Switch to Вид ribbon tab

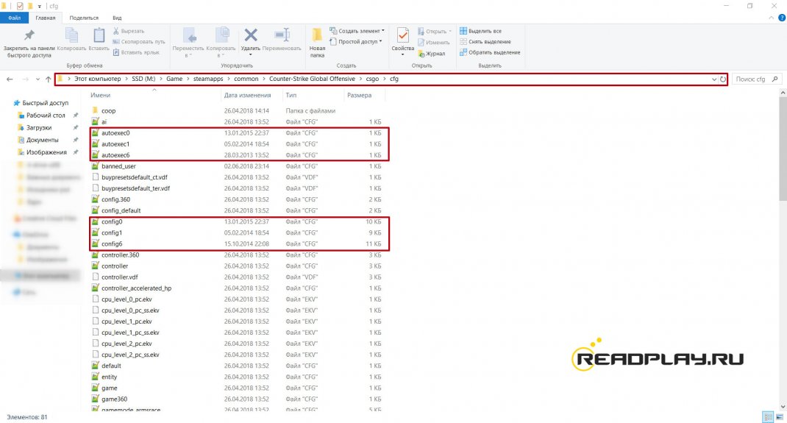[117, 18]
